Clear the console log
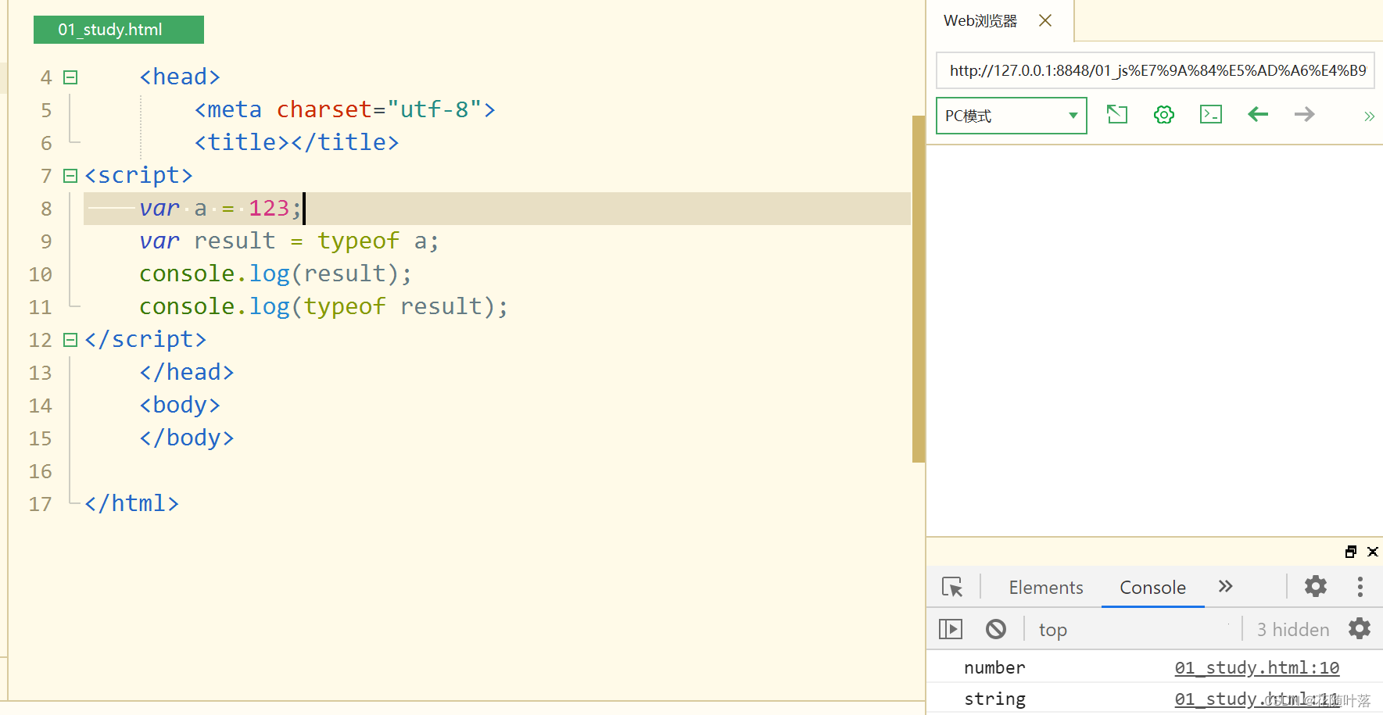The height and width of the screenshot is (715, 1383). tap(996, 629)
